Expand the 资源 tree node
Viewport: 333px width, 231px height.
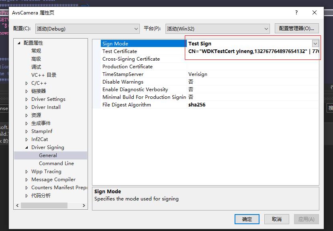click(27, 116)
